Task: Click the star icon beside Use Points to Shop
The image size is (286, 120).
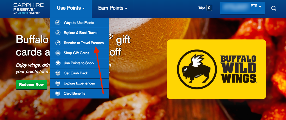Action: click(58, 63)
